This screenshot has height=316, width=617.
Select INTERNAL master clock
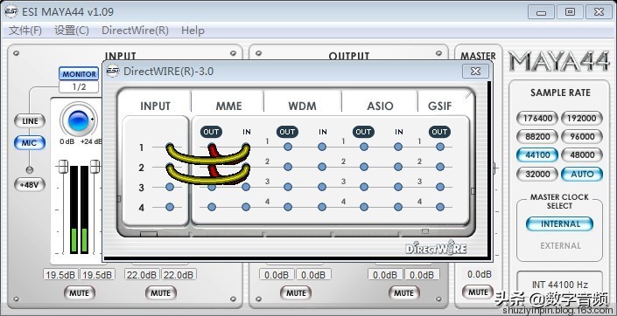pos(559,224)
